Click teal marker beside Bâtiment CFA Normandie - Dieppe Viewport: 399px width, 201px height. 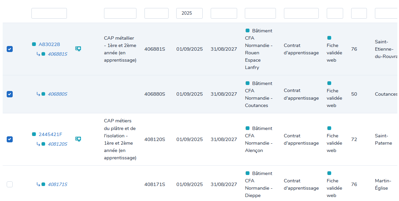pos(247,173)
